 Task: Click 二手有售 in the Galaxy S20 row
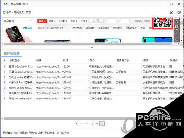[121, 72]
